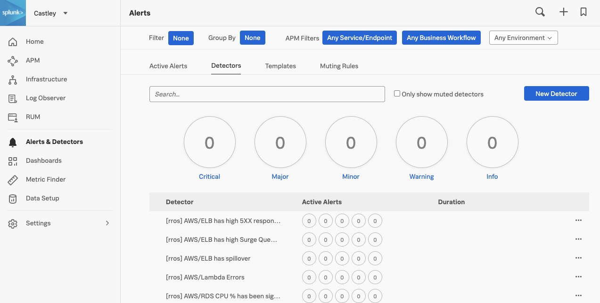Image resolution: width=600 pixels, height=303 pixels.
Task: Switch to the Muting Rules tab
Action: point(339,66)
